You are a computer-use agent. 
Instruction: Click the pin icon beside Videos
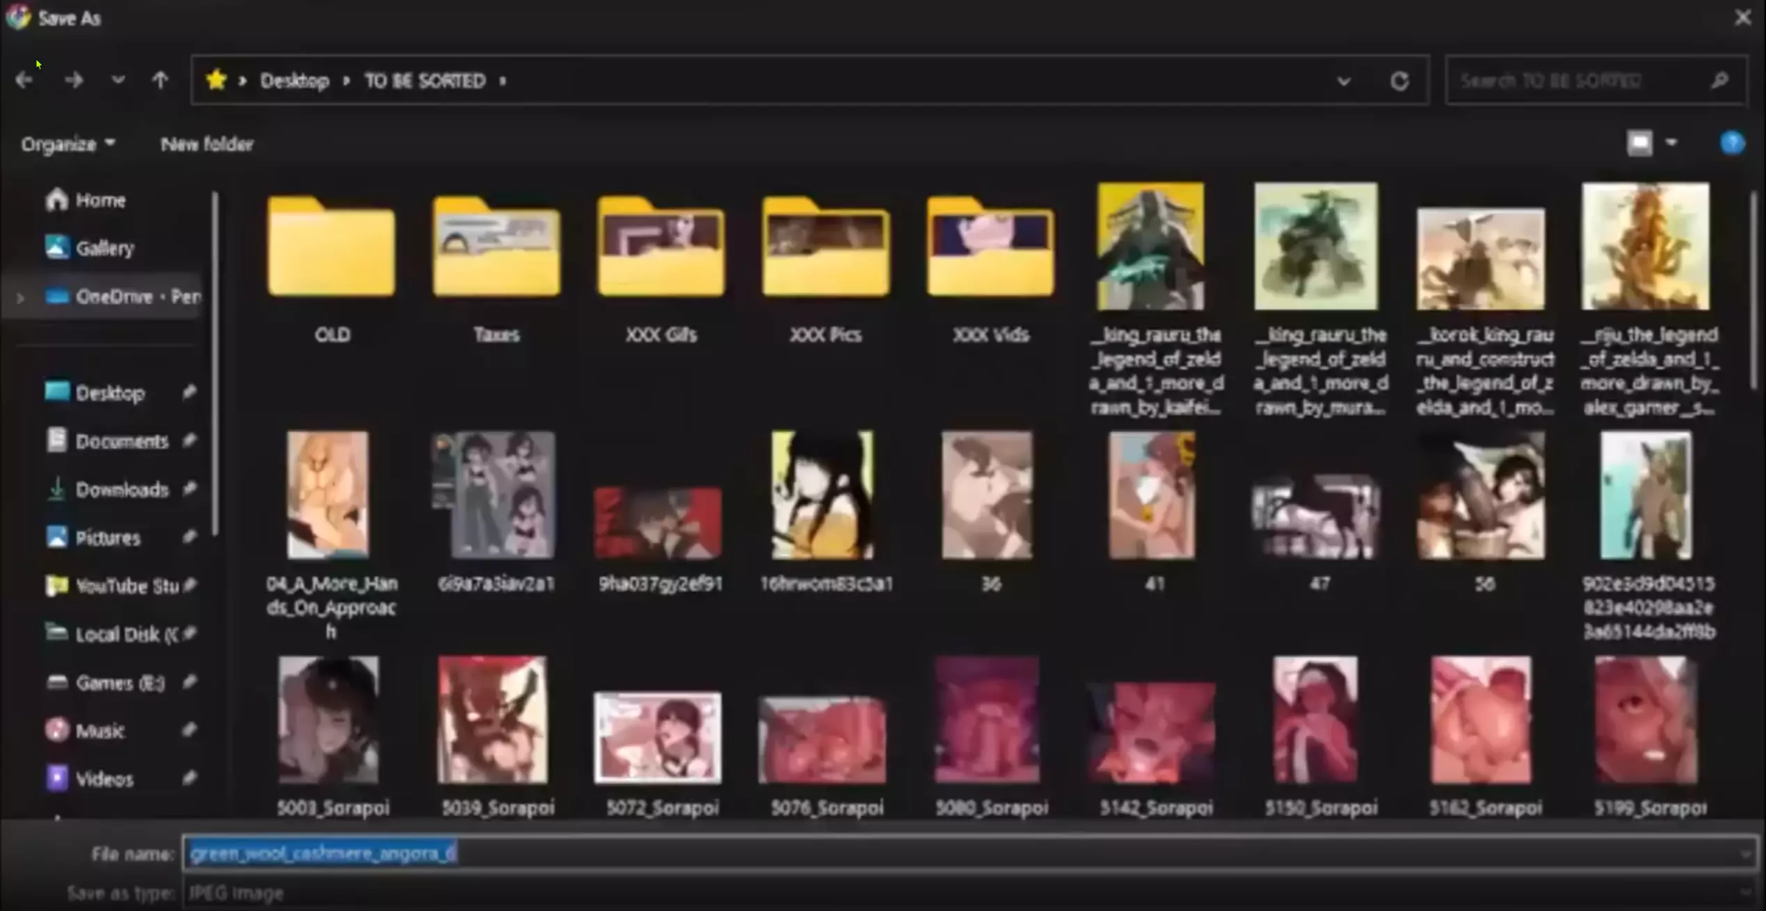189,777
